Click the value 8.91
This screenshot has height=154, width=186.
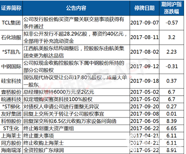click(x=171, y=150)
